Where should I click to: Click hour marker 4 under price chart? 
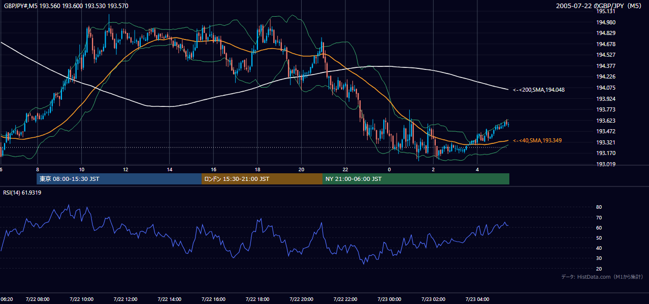click(477, 169)
